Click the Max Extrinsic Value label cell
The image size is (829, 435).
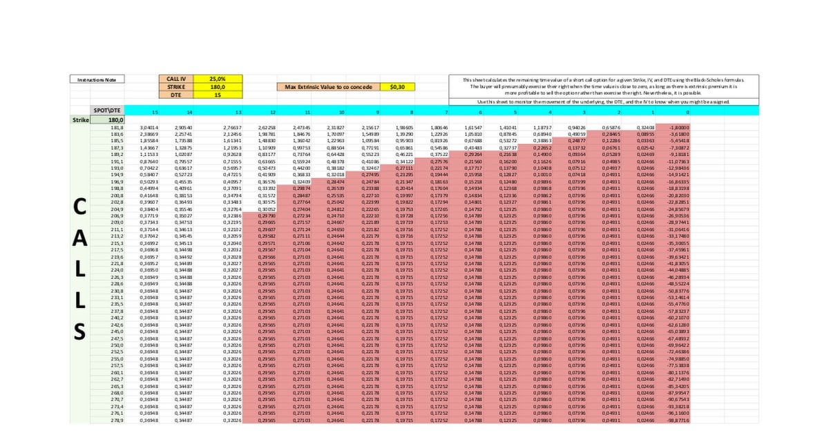point(329,87)
